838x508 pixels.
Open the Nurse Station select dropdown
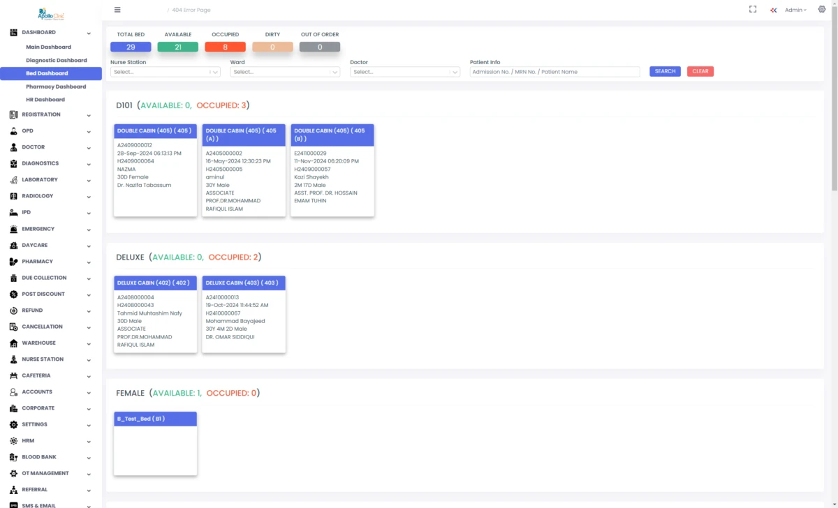(x=165, y=72)
